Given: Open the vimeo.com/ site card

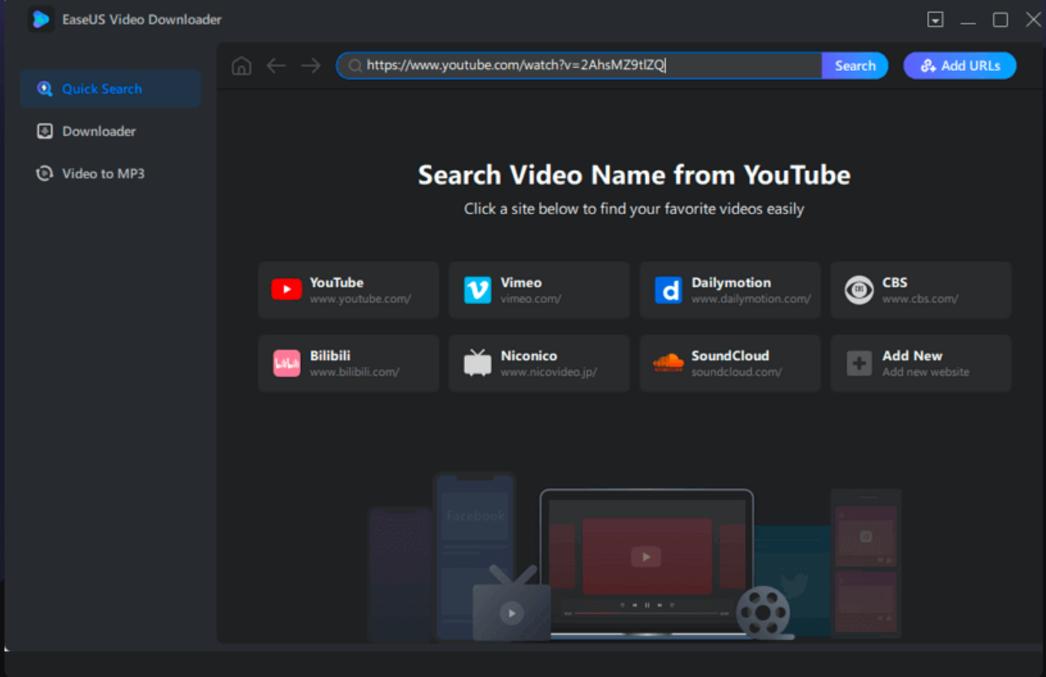Looking at the screenshot, I should tap(539, 290).
